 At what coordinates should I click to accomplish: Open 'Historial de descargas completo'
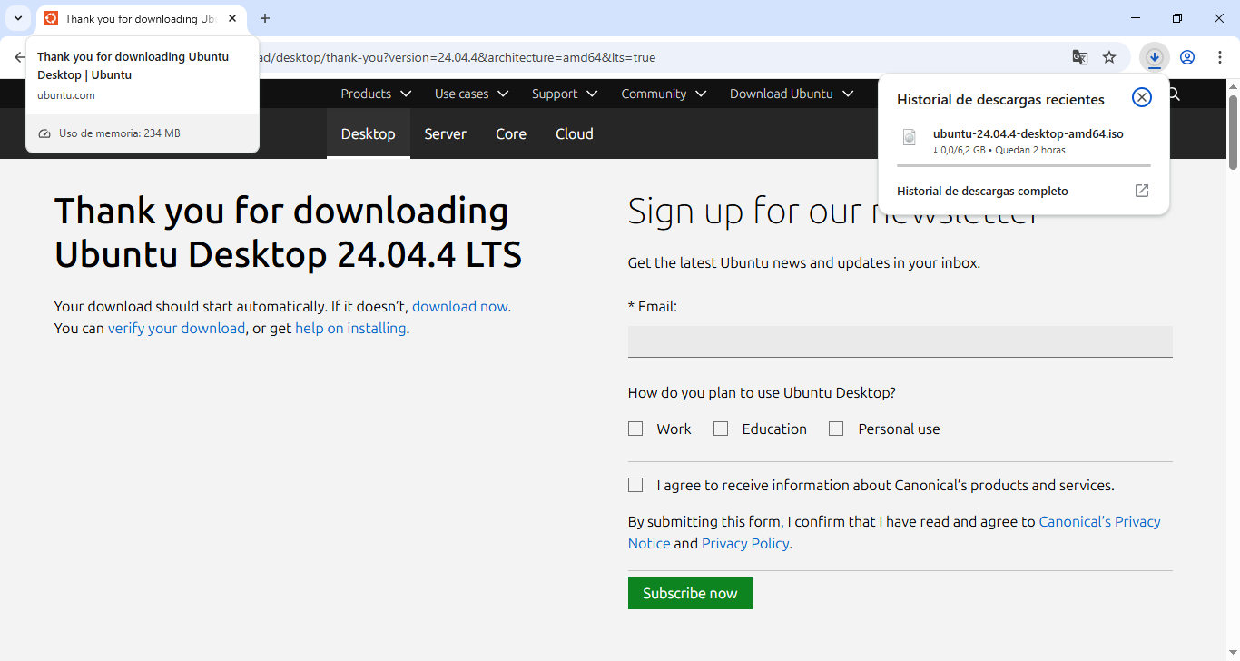point(1023,191)
